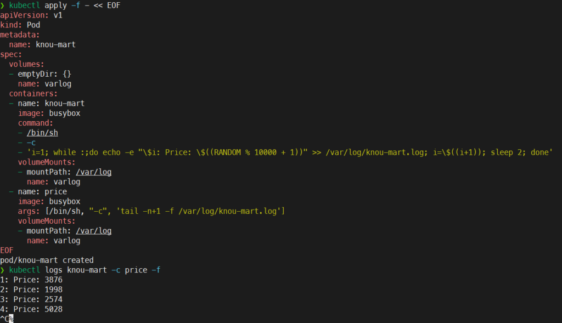The height and width of the screenshot is (323, 562).
Task: Click the first underlined /var/log mountPath
Action: pos(93,172)
